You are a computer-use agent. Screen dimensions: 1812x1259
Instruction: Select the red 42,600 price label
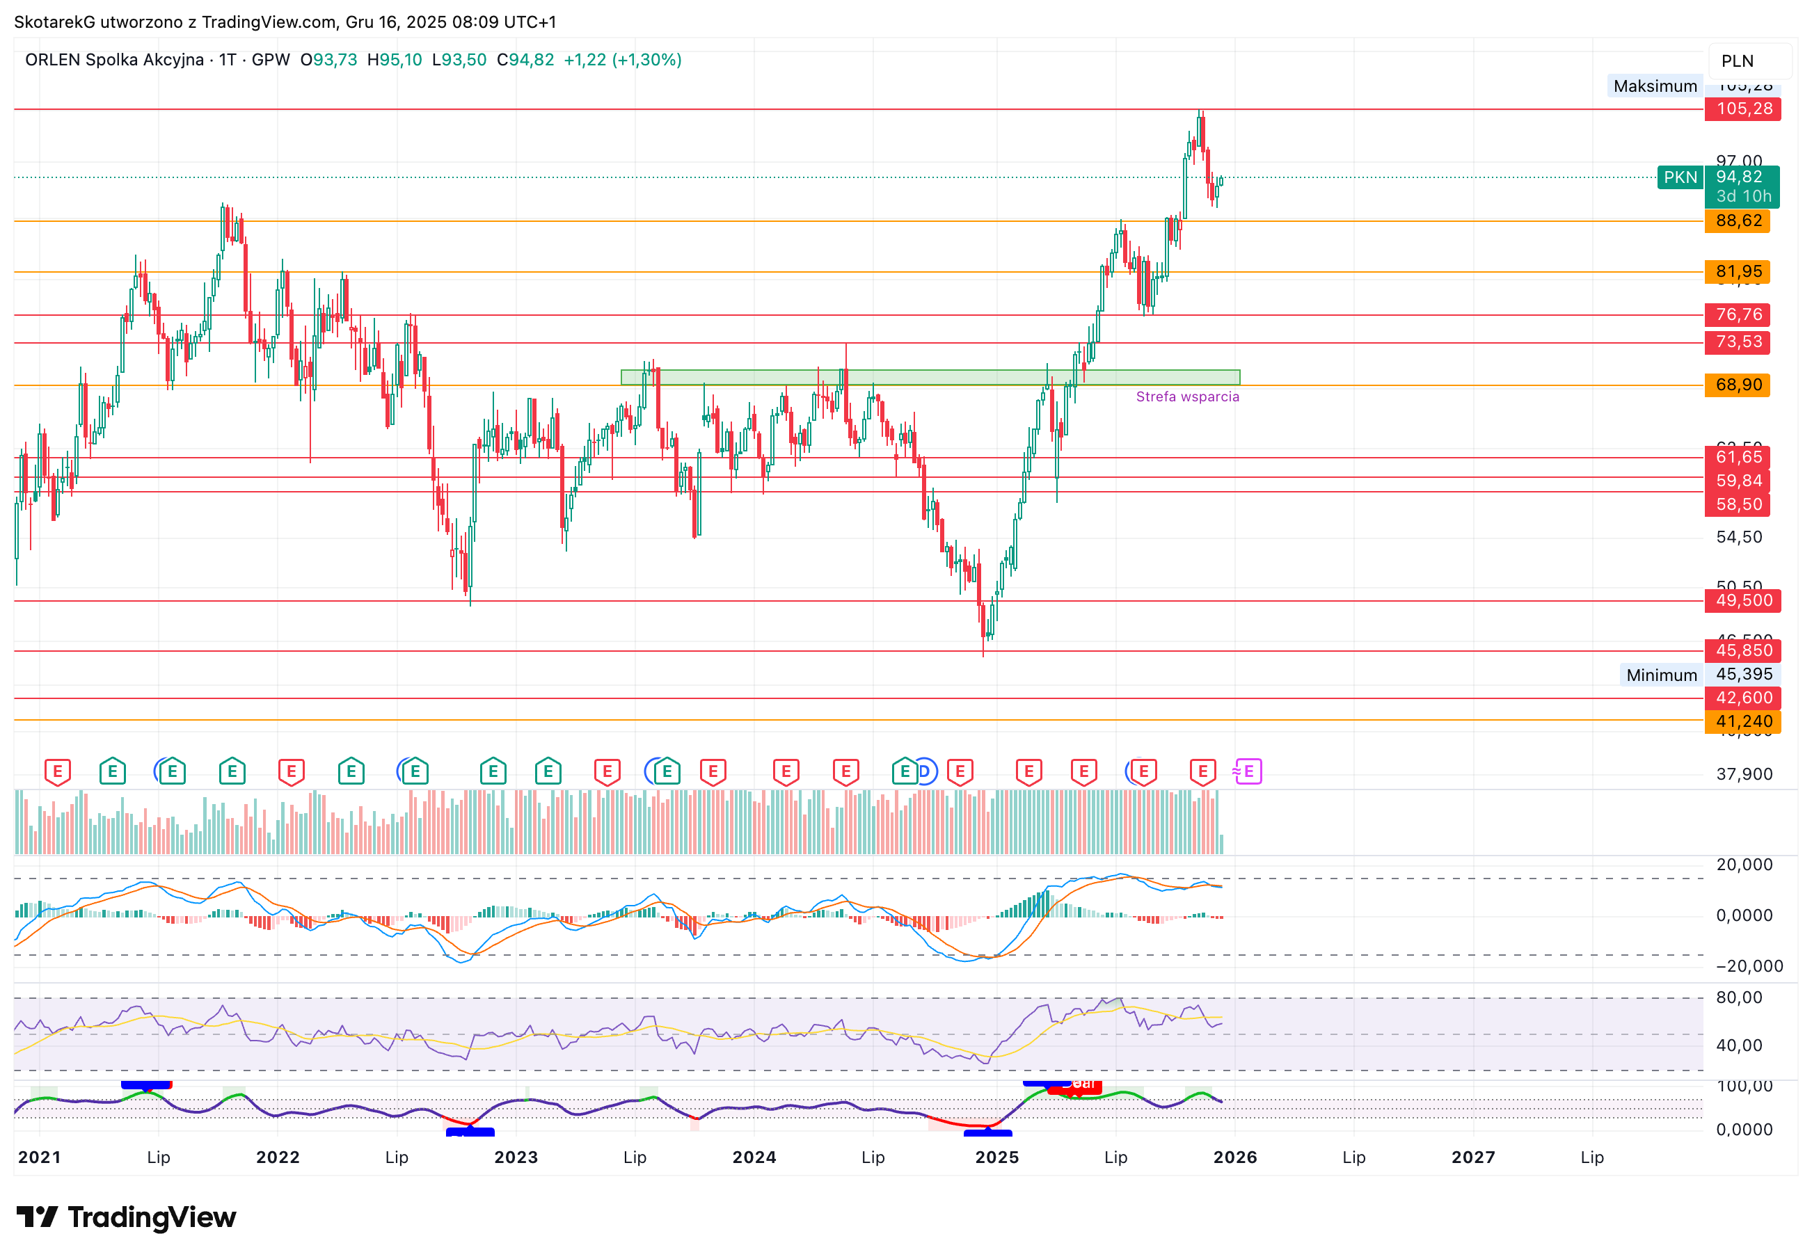[1743, 698]
